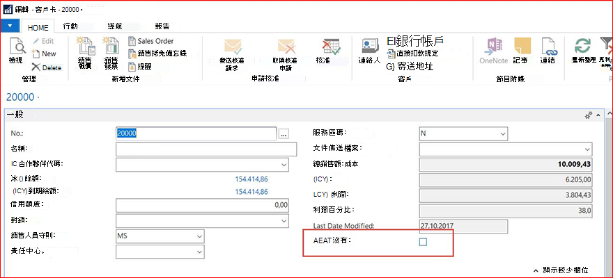613x278 pixels.
Task: Click 取消核准申請 envelope icon
Action: [286, 47]
